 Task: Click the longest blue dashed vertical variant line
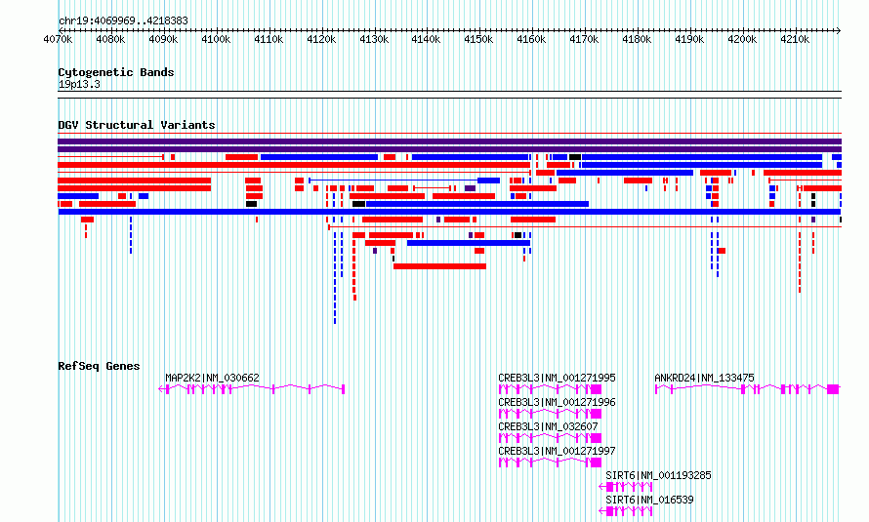pyautogui.click(x=335, y=278)
